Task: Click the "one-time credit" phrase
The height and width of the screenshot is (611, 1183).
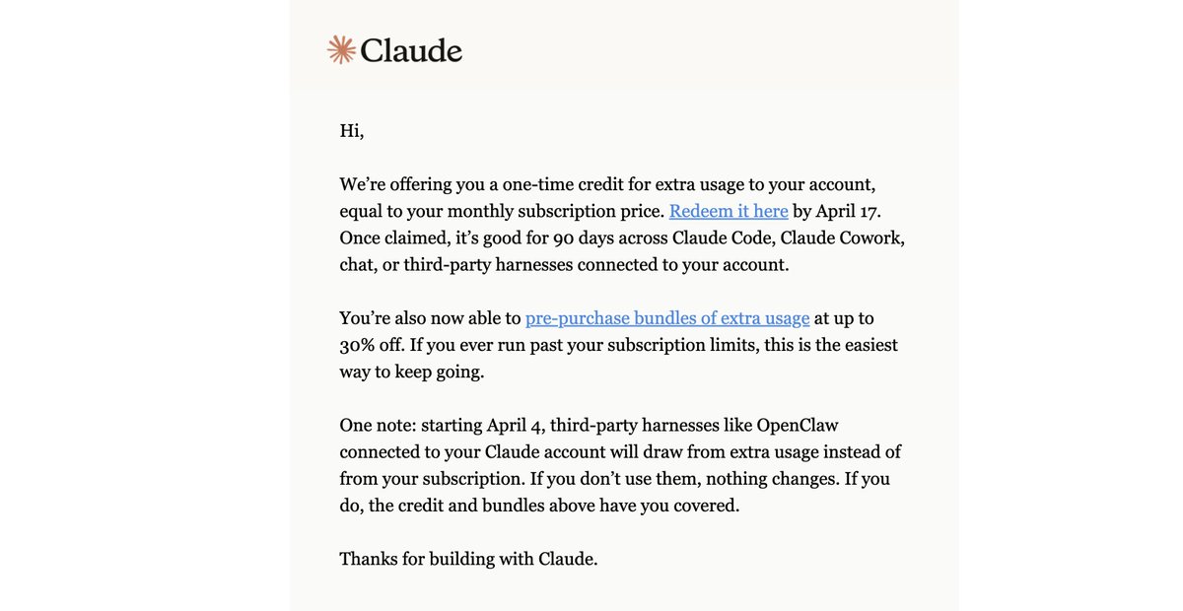Action: (562, 184)
